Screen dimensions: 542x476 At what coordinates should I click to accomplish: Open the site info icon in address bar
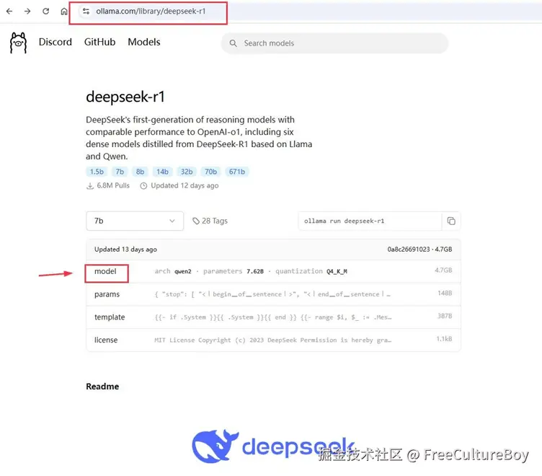[86, 12]
